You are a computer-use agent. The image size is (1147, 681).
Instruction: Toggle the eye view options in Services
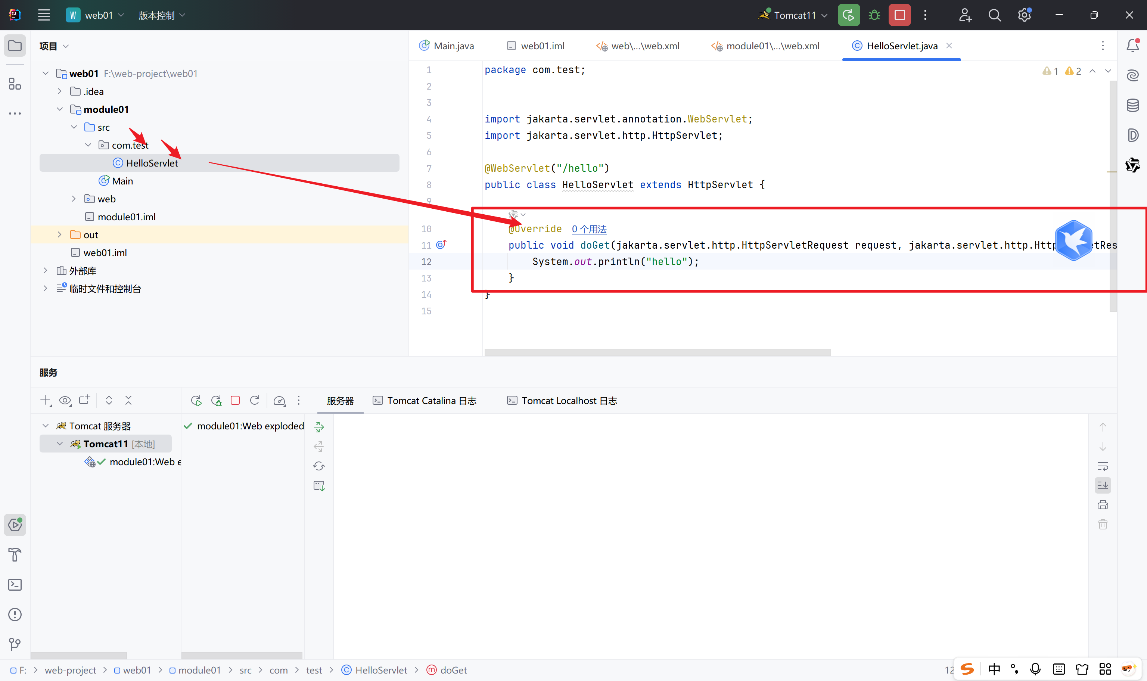click(x=65, y=401)
